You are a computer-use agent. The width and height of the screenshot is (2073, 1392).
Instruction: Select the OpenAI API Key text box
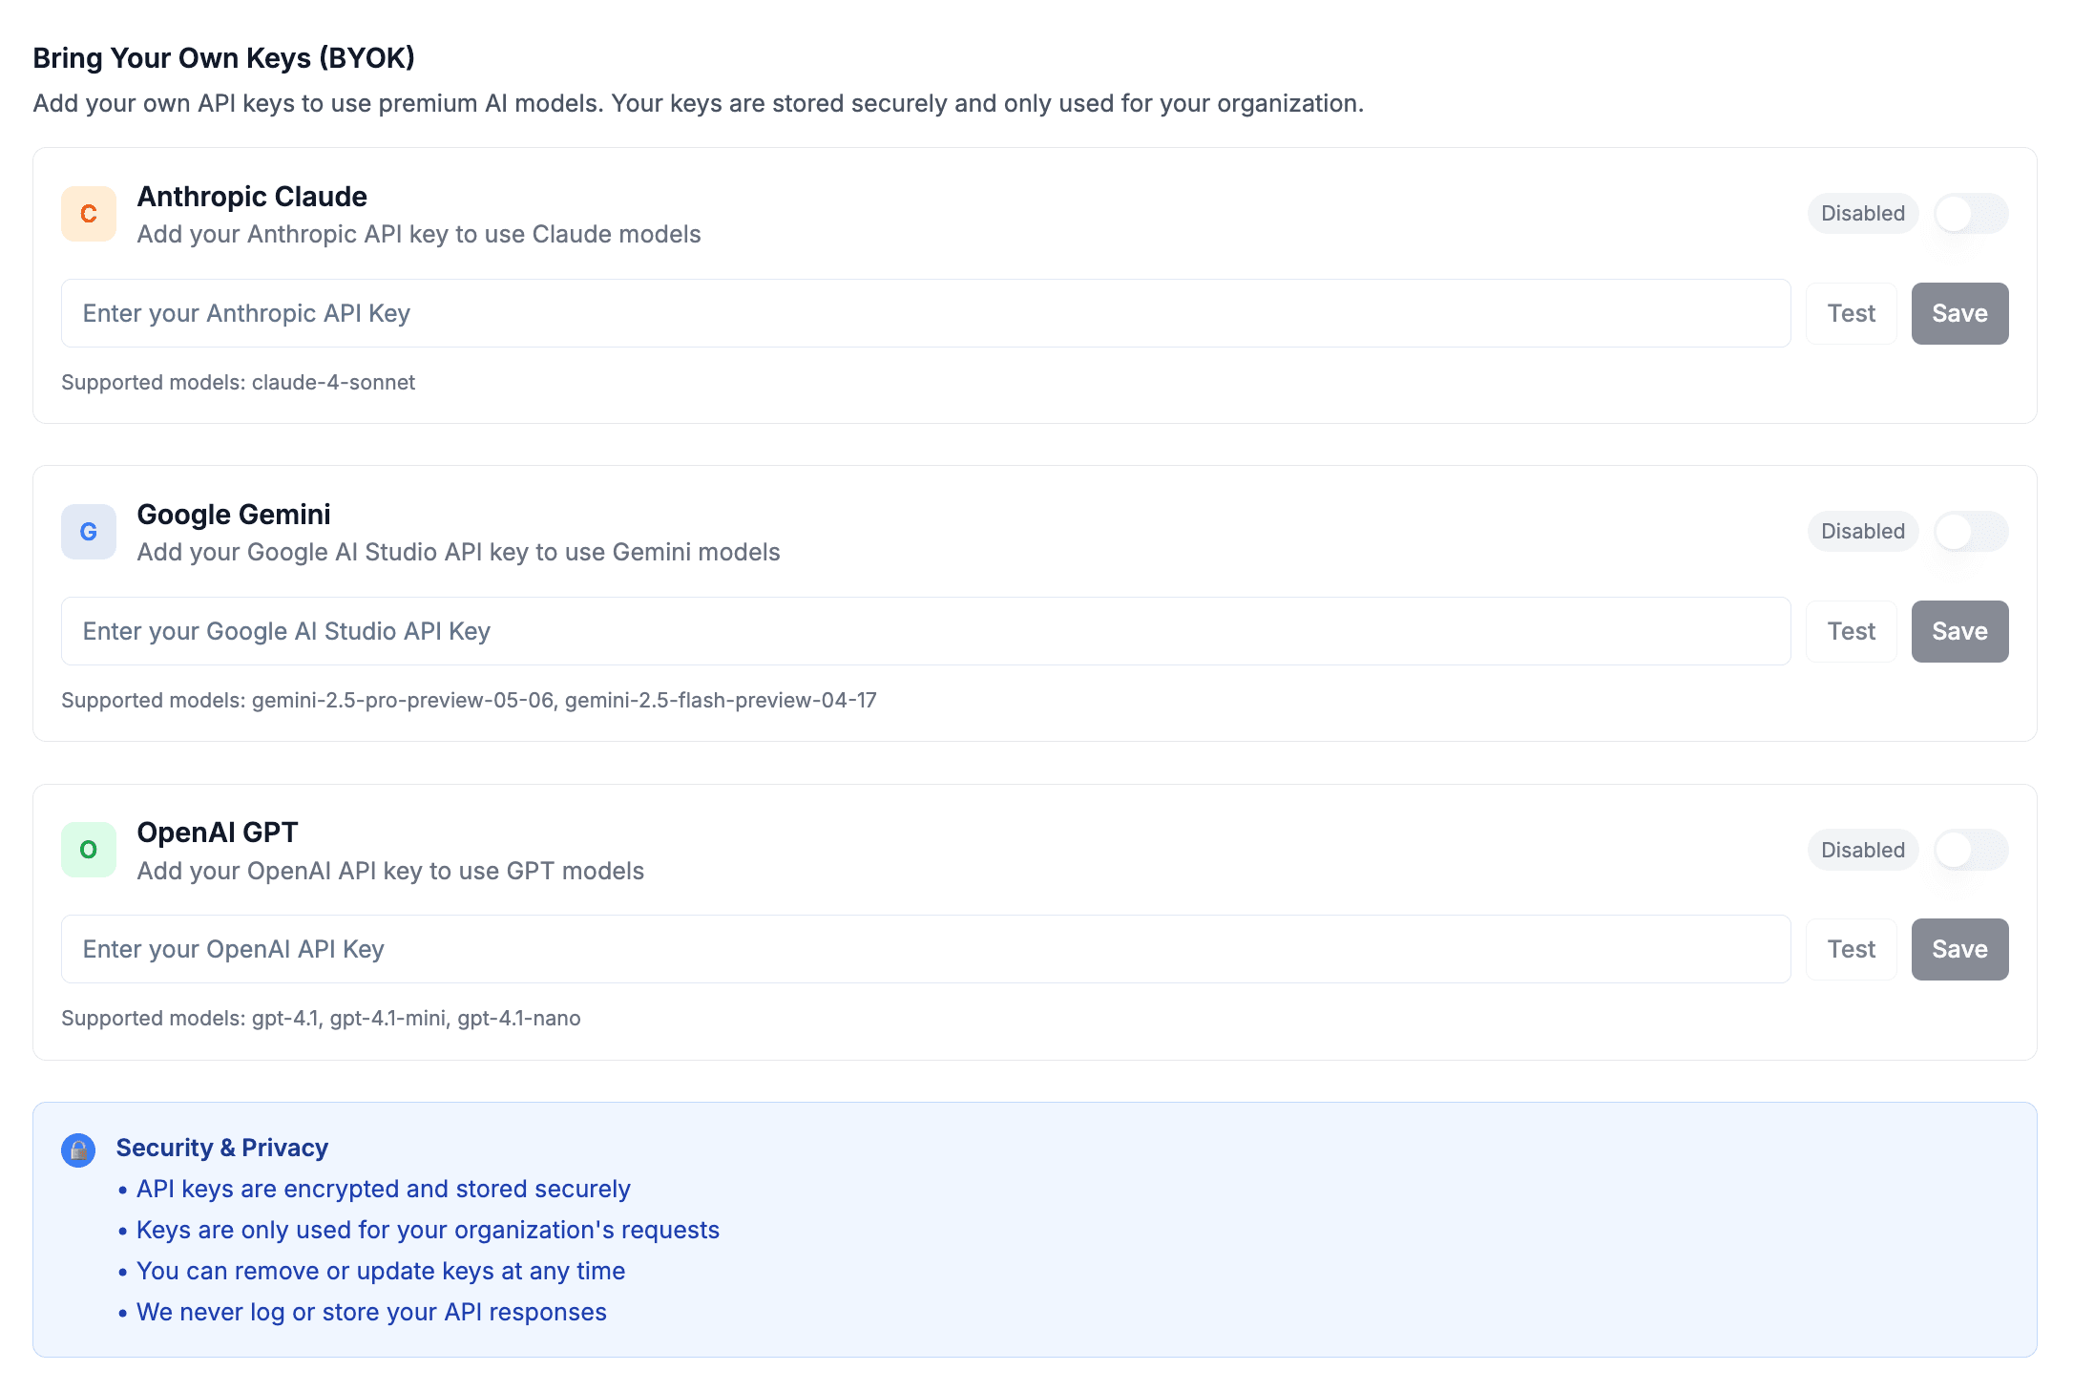coord(925,949)
